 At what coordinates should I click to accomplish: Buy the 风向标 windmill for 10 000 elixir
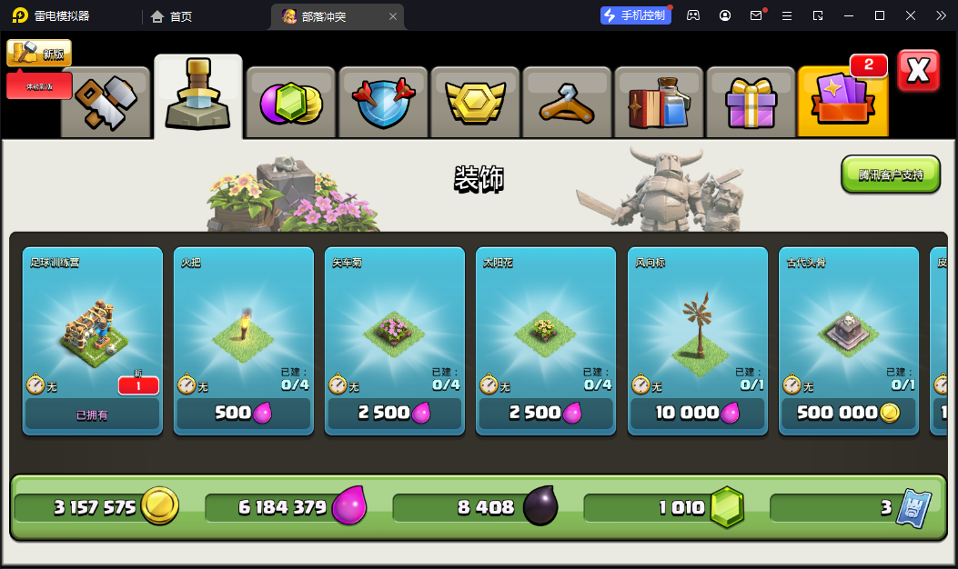point(697,414)
